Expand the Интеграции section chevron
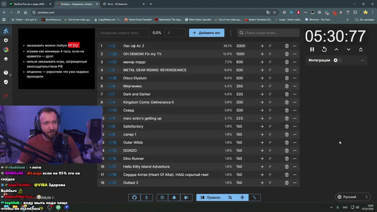This screenshot has height=212, width=377. 362,60
